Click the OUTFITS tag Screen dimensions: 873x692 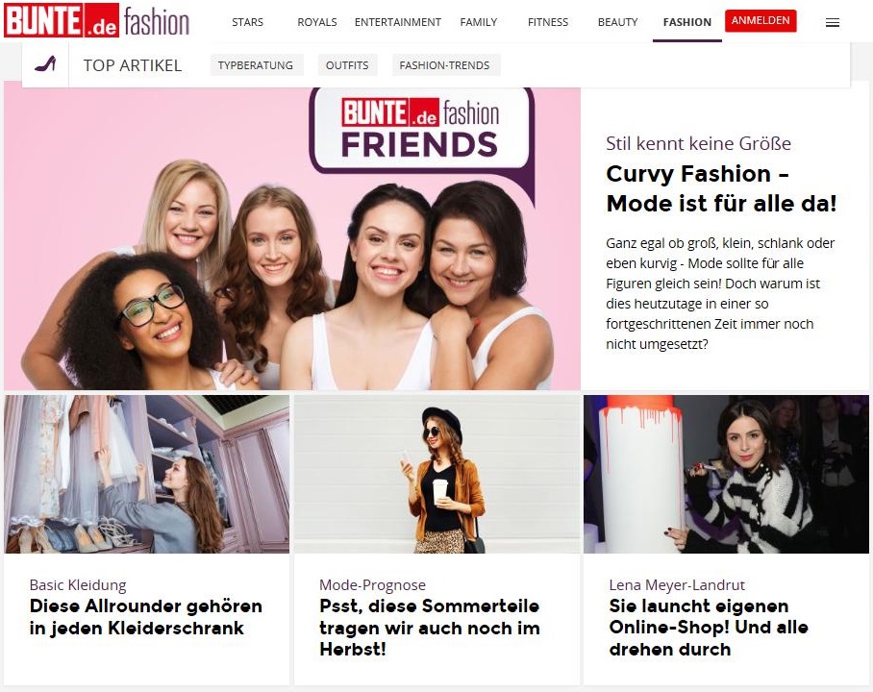coord(347,65)
